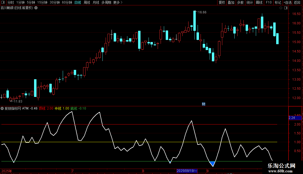Select the 日线 daily chart tab
This screenshot has height=174, width=303.
click(78, 2)
